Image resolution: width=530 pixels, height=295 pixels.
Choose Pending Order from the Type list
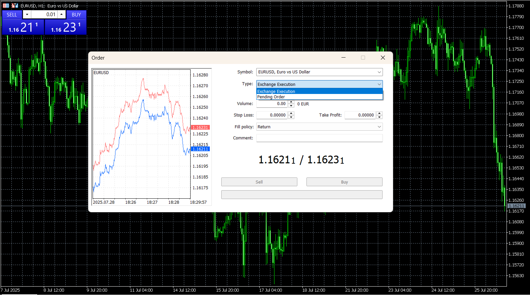point(320,97)
